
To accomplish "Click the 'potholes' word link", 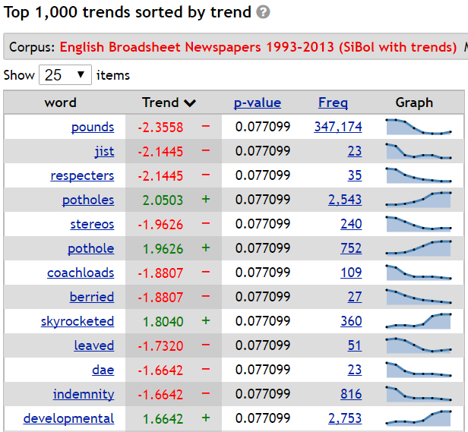I will point(88,200).
